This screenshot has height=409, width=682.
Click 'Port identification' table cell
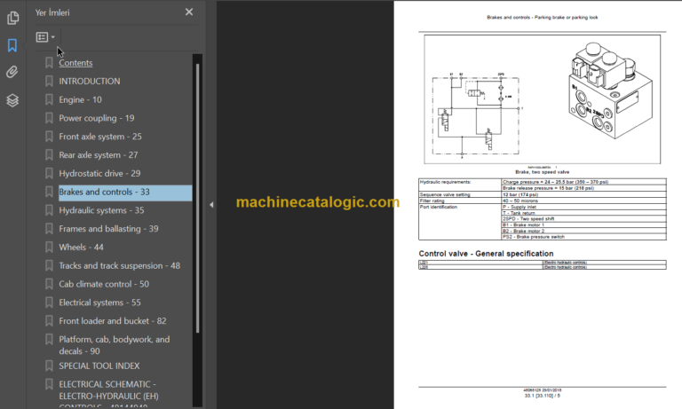(460, 222)
